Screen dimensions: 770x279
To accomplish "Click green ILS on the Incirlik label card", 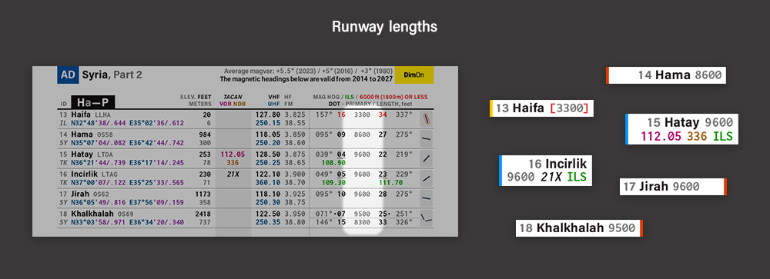I will (577, 177).
